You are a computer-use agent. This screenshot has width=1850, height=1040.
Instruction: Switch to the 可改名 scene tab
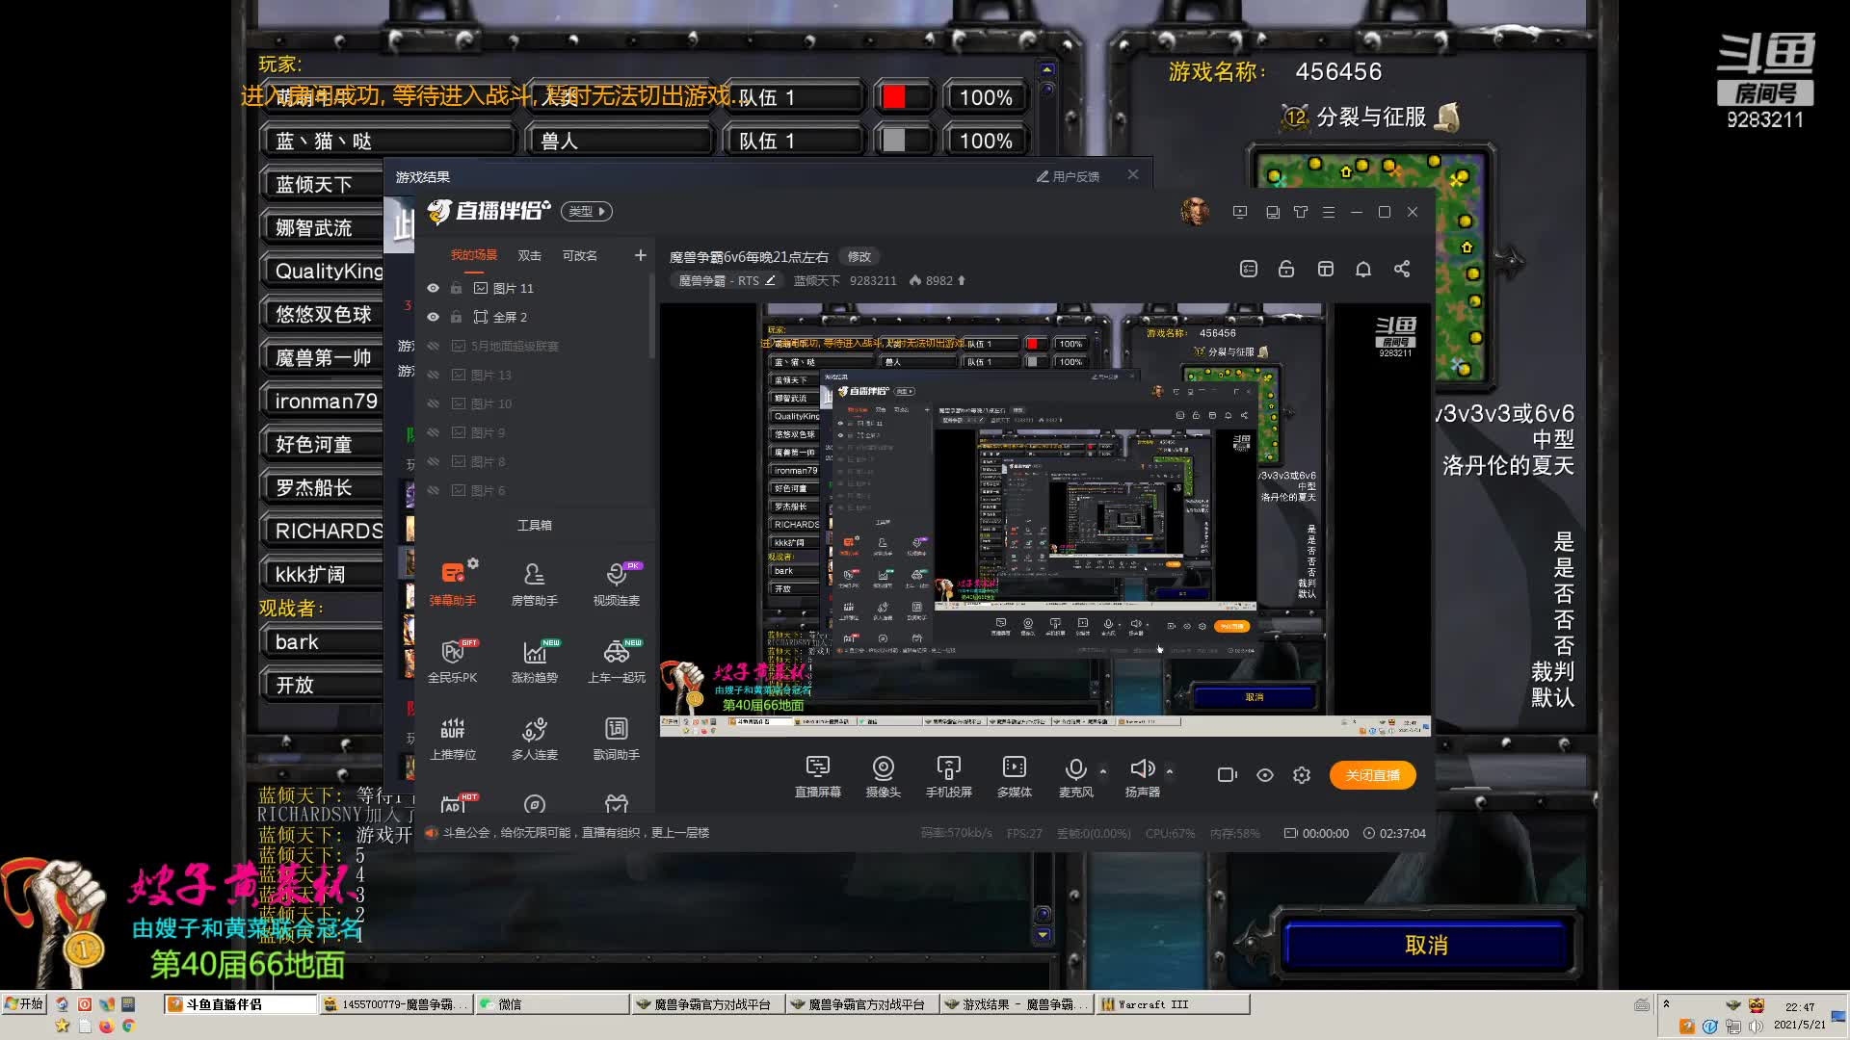pyautogui.click(x=579, y=255)
